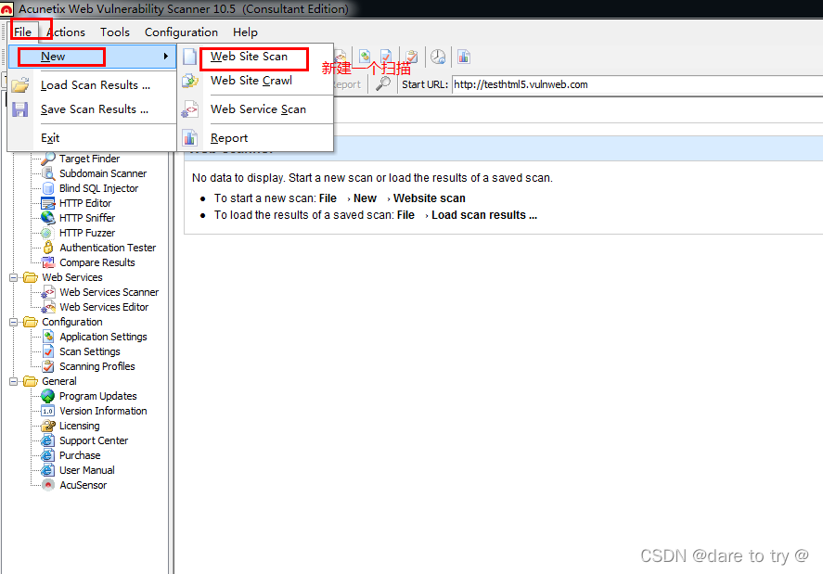The height and width of the screenshot is (574, 823).
Task: Open the Tools menu
Action: click(115, 32)
